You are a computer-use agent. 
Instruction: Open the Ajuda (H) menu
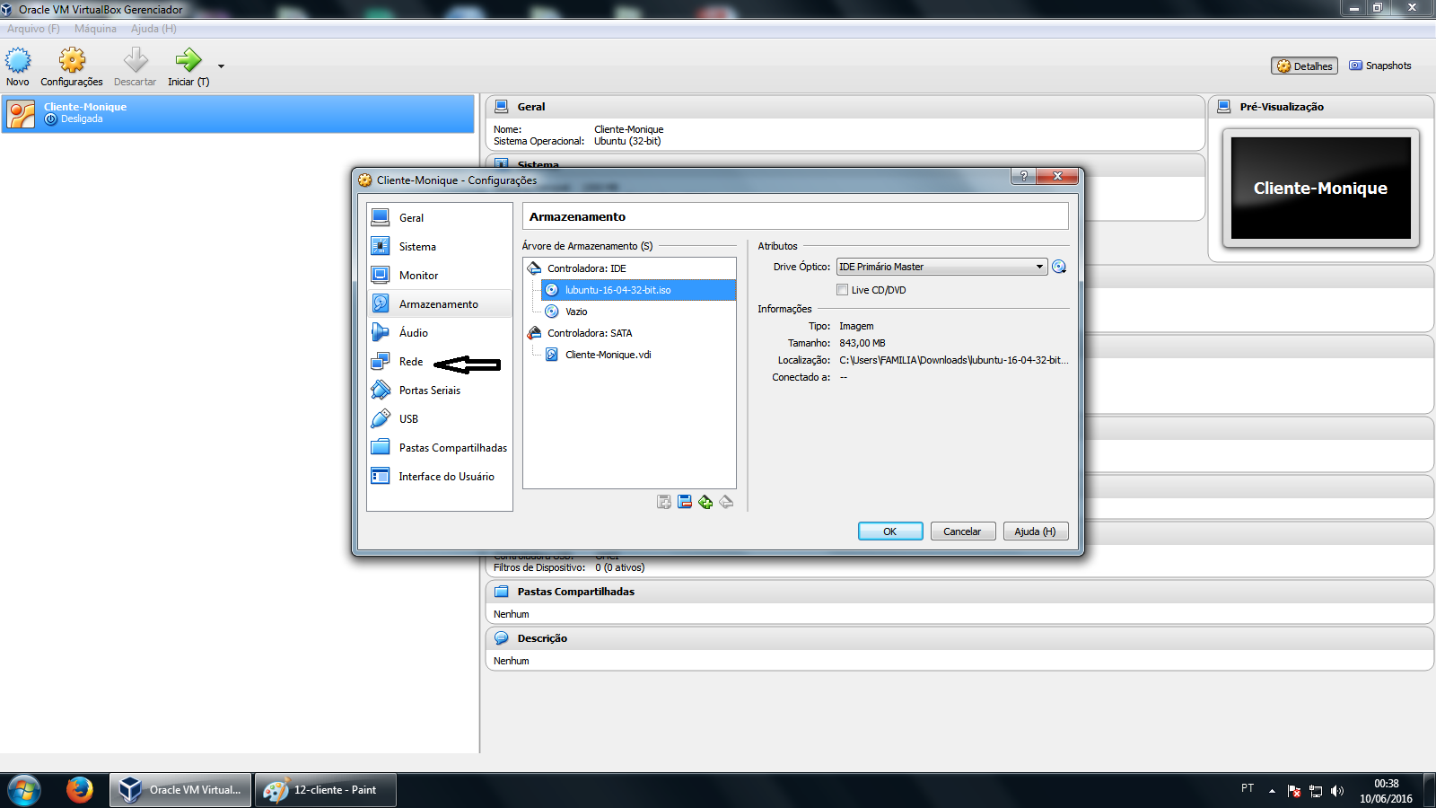[x=153, y=29]
